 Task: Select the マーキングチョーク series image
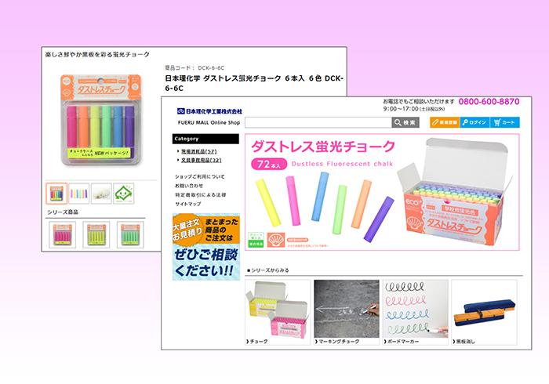346,308
